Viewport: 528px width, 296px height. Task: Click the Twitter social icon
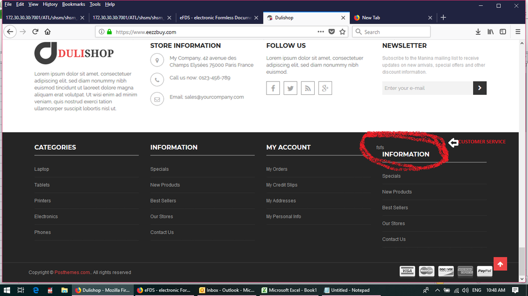[x=290, y=88]
